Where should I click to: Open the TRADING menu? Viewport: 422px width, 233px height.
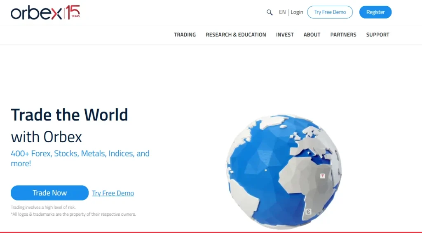[x=185, y=35]
